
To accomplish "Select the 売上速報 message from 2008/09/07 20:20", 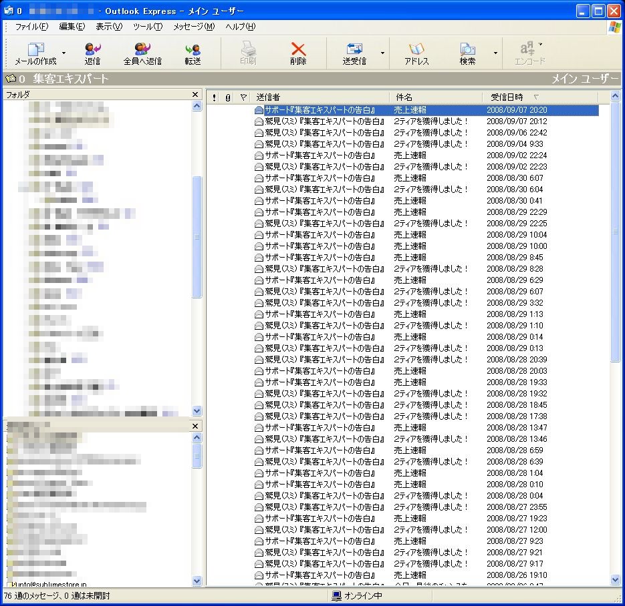I will click(x=426, y=110).
